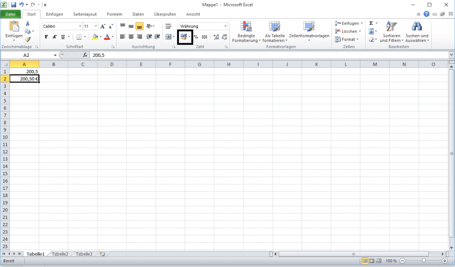Image resolution: width=455 pixels, height=267 pixels.
Task: Click the Fill down arrow icon
Action: coord(371,31)
